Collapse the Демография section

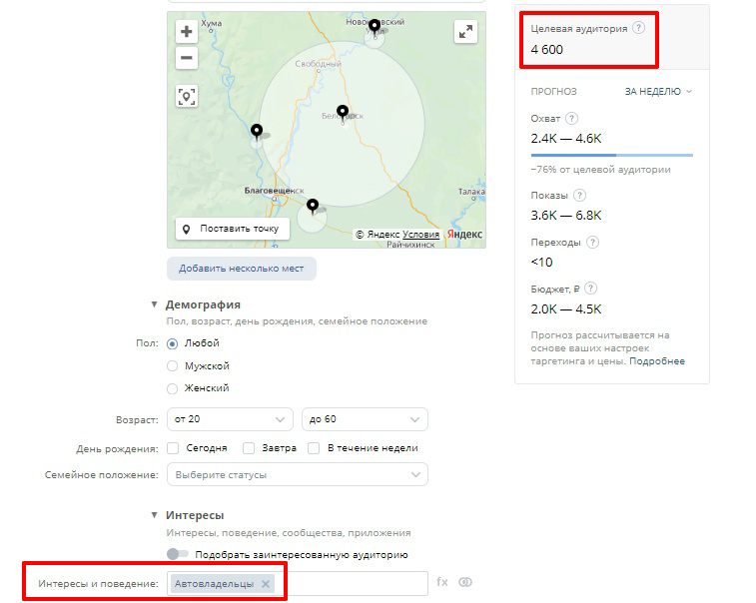pos(154,304)
